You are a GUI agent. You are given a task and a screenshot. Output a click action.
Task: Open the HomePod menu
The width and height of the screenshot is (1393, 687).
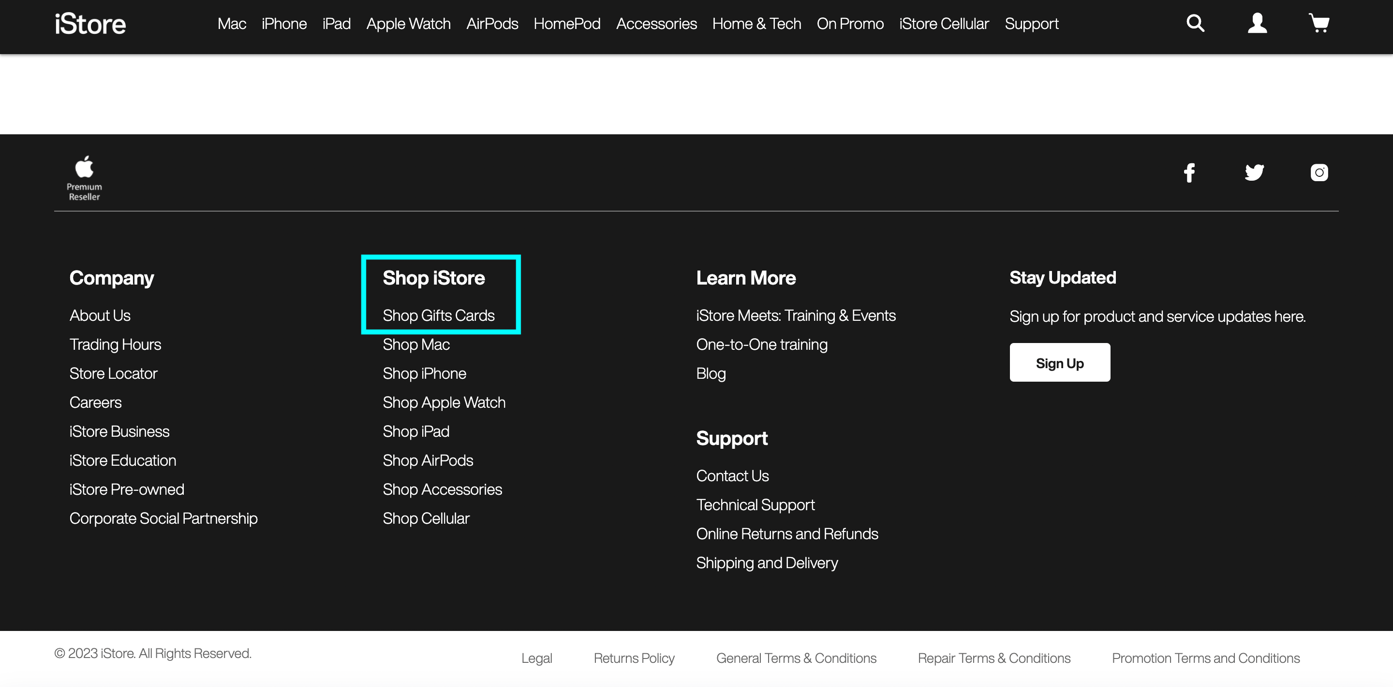point(567,24)
